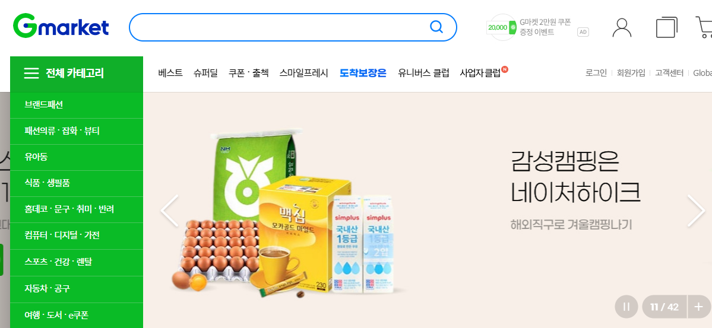Click the 로그인 link

pos(596,73)
